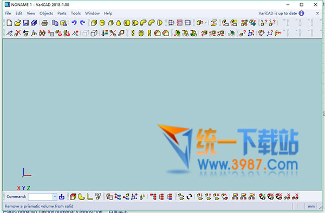Click inside the Command input field
Image resolution: width=325 pixels, height=213 pixels.
point(41,197)
